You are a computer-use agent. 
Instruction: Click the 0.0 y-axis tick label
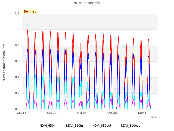coord(17,109)
